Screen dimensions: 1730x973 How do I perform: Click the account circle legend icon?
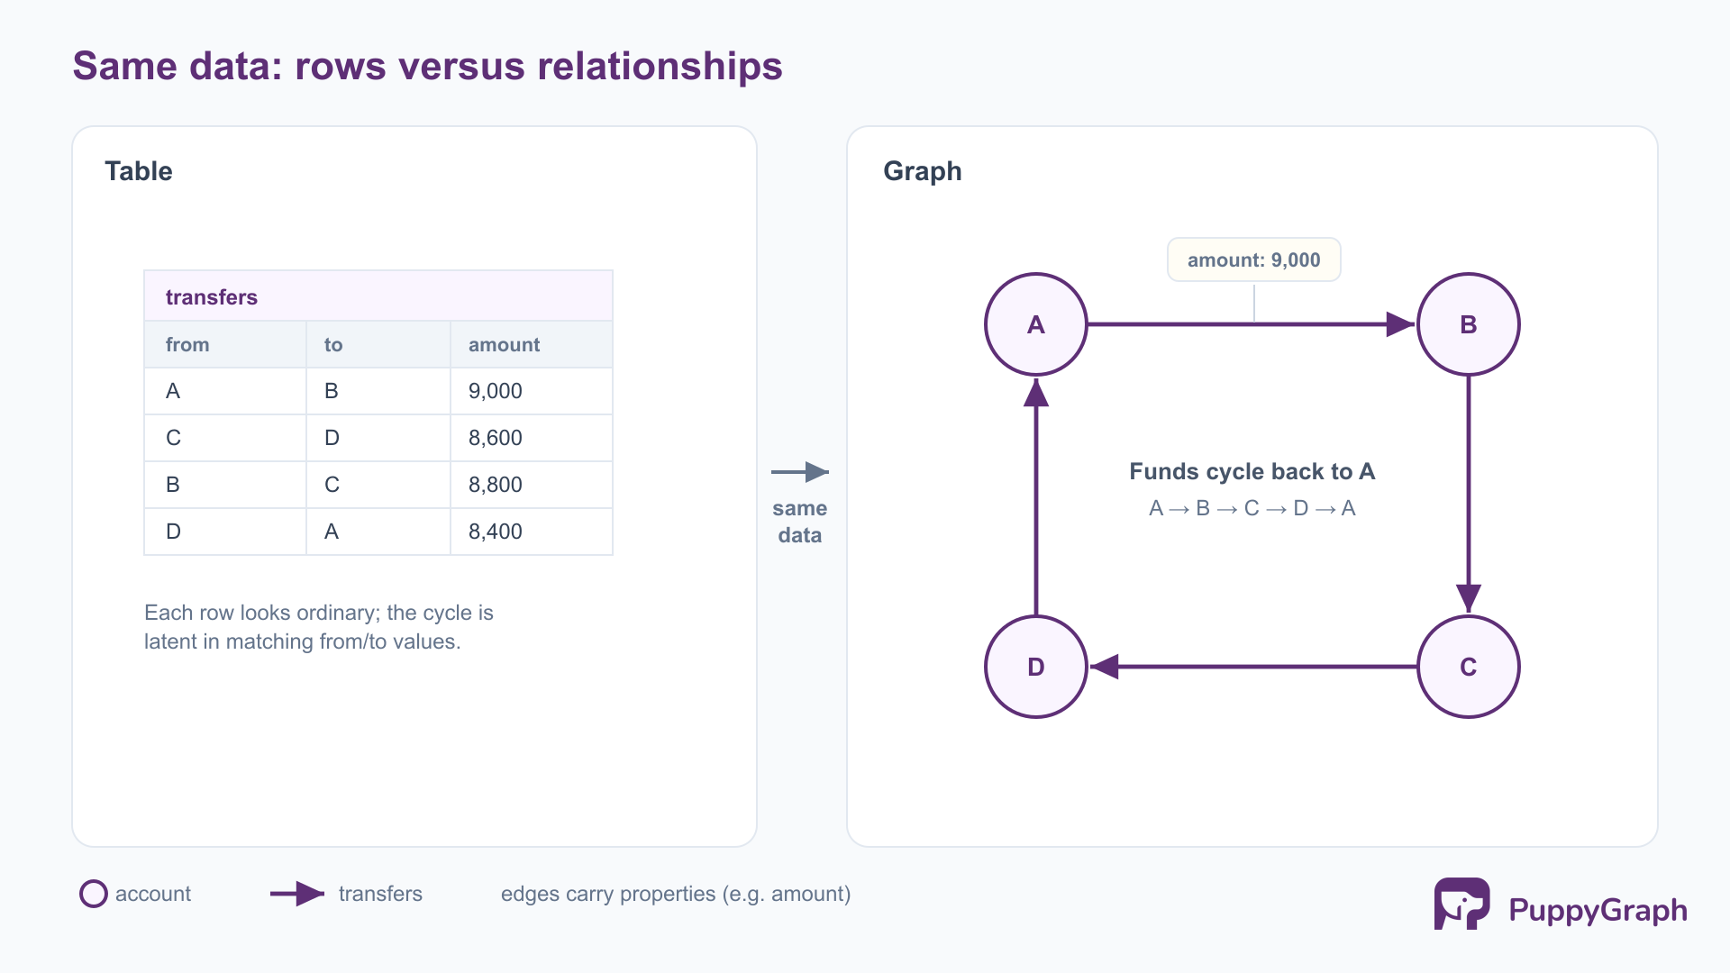point(94,894)
